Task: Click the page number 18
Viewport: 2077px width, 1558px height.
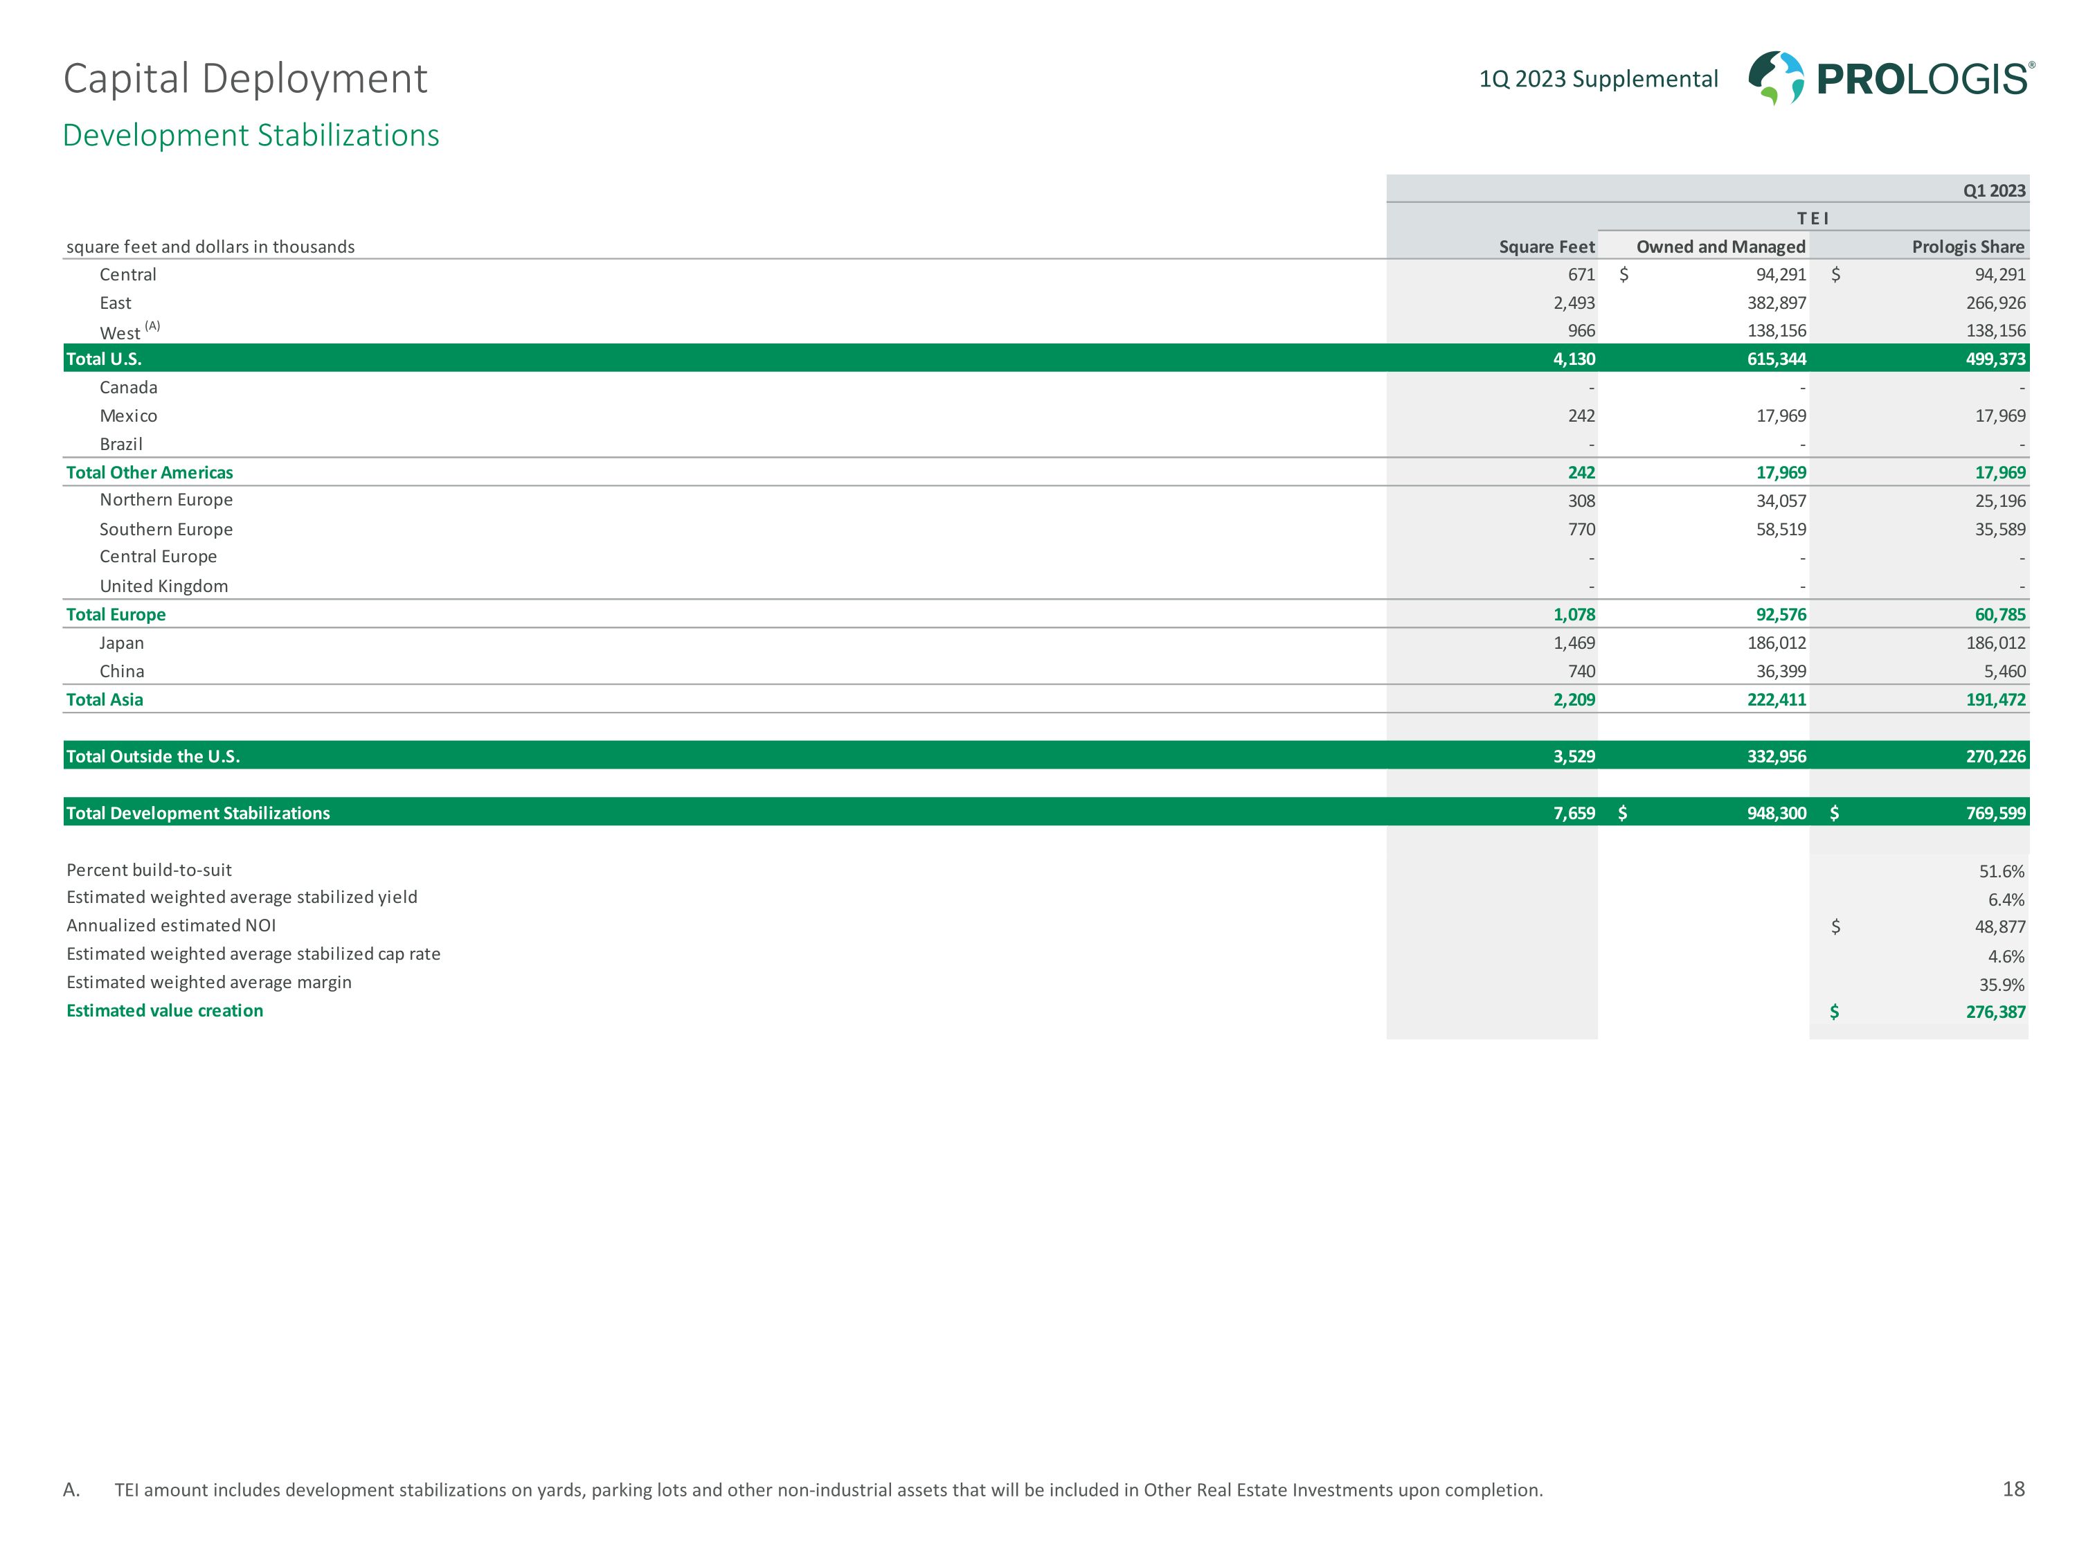Action: pos(2013,1489)
